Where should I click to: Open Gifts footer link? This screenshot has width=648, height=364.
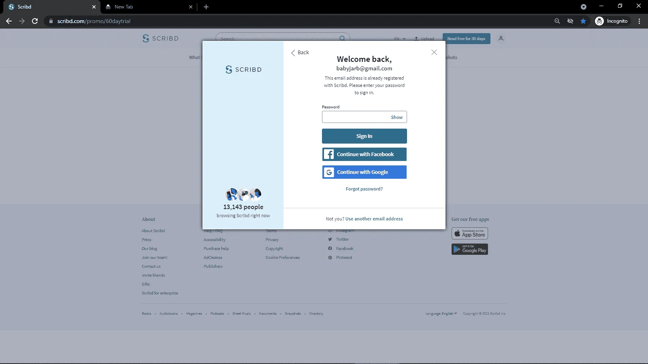(x=146, y=284)
